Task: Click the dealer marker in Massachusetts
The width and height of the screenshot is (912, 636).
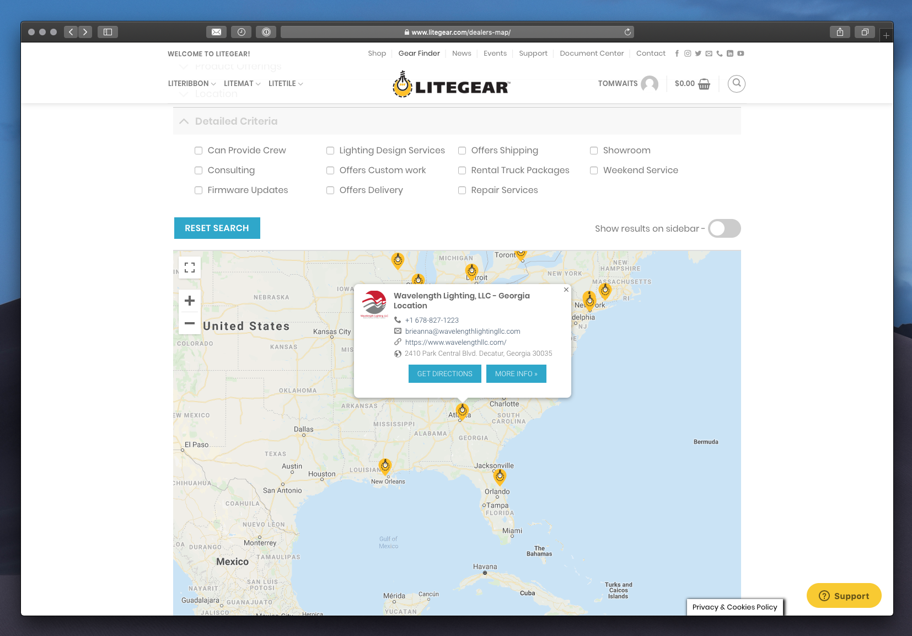Action: pos(605,290)
